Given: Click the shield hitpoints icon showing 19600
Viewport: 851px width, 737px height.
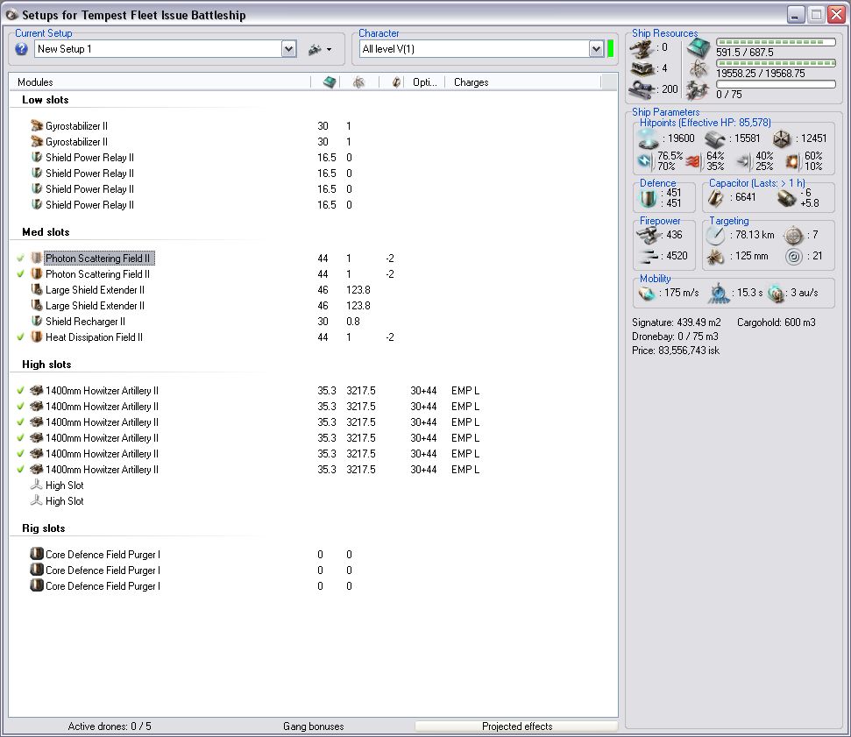Looking at the screenshot, I should click(x=648, y=139).
